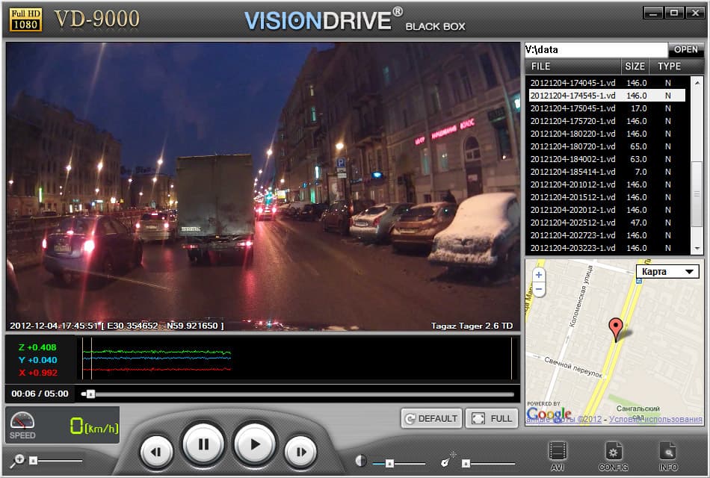Click the DEFAULT view button
The image size is (710, 478).
tap(431, 419)
